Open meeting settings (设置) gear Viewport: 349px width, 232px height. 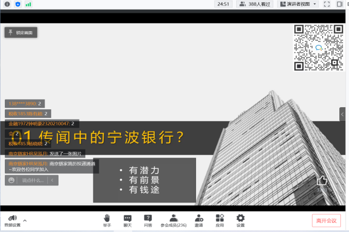pyautogui.click(x=241, y=220)
